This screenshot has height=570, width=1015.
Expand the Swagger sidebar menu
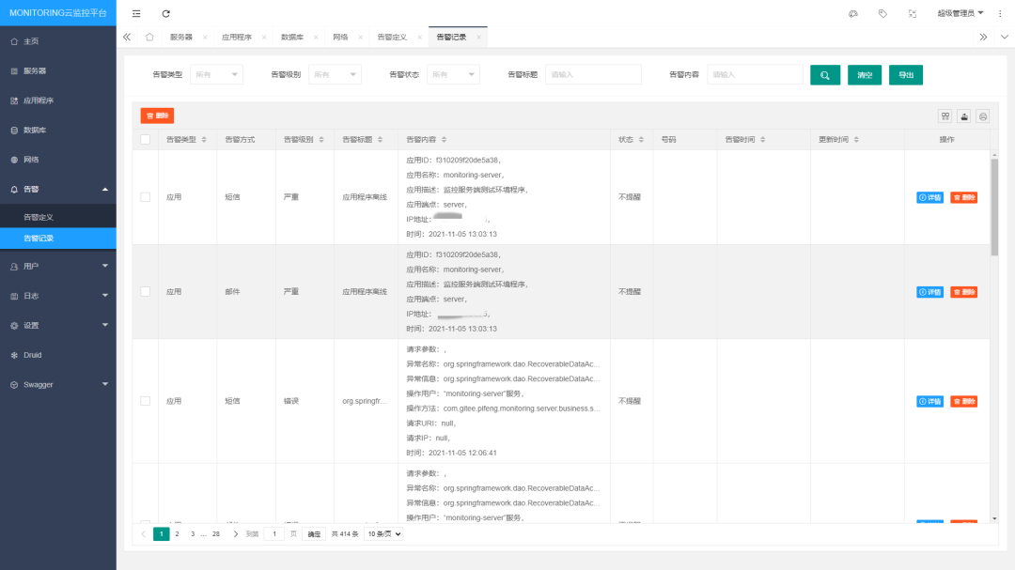(x=58, y=385)
